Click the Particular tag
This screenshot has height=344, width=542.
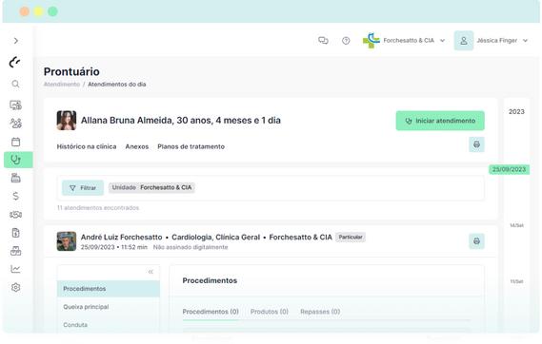[351, 238]
